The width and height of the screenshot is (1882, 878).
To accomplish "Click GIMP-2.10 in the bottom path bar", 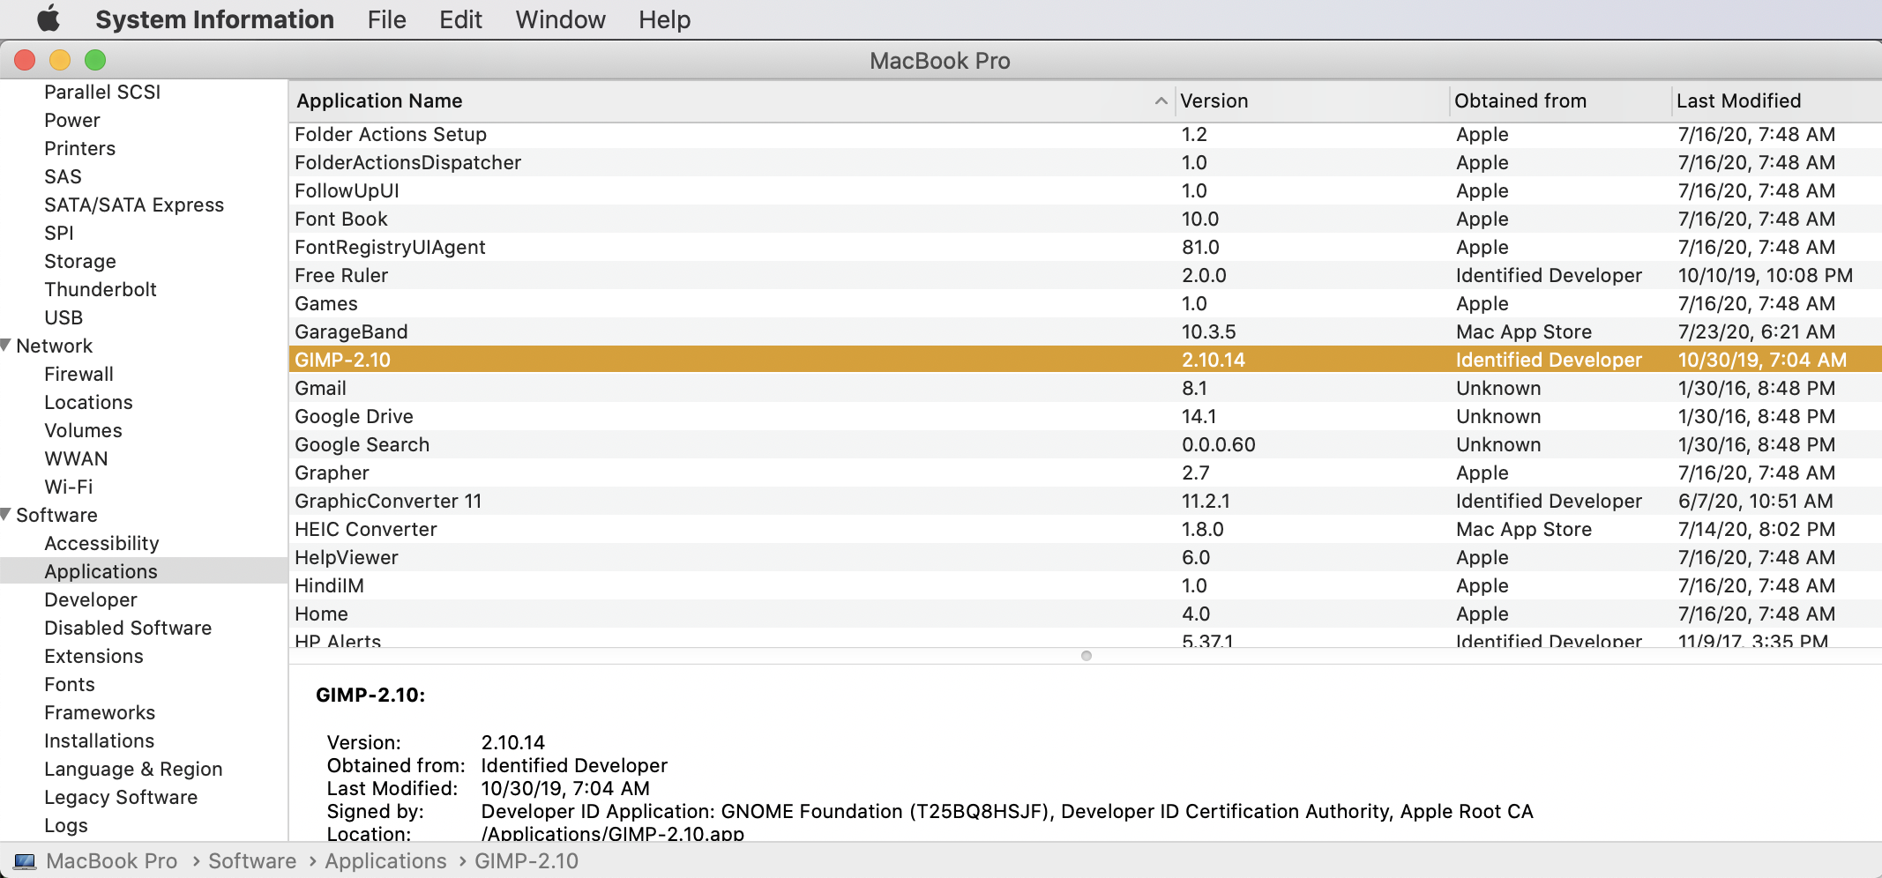I will 527,861.
